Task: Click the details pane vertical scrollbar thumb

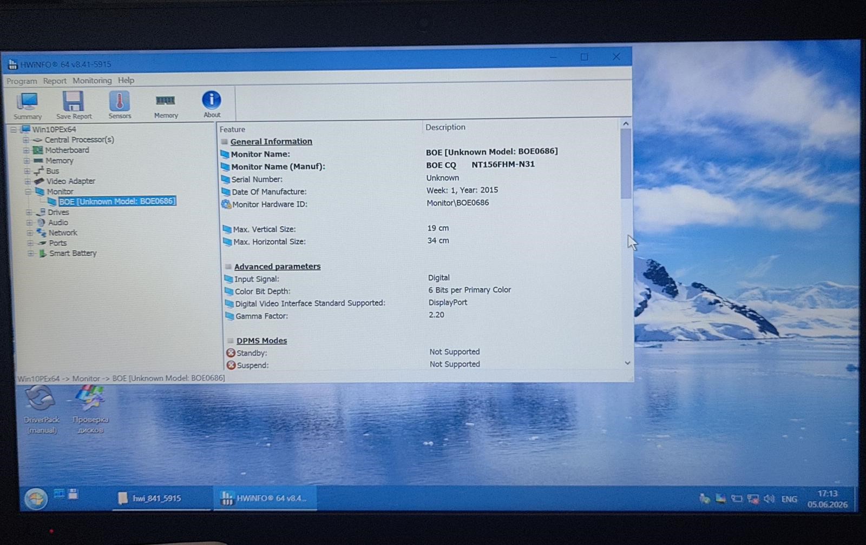Action: point(626,164)
